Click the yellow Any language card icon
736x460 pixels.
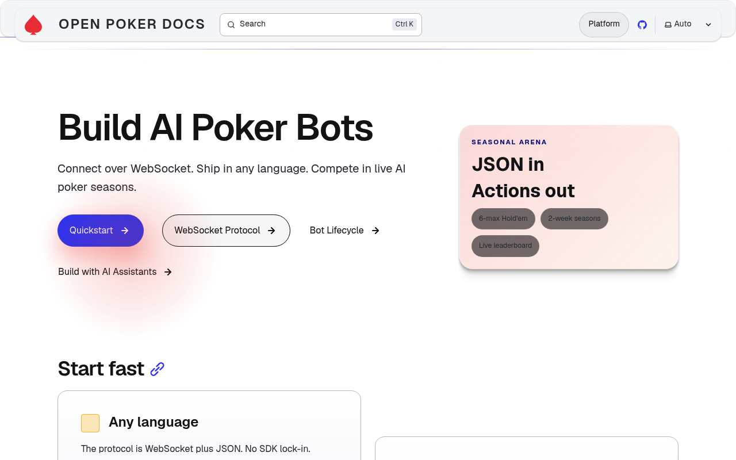[90, 423]
